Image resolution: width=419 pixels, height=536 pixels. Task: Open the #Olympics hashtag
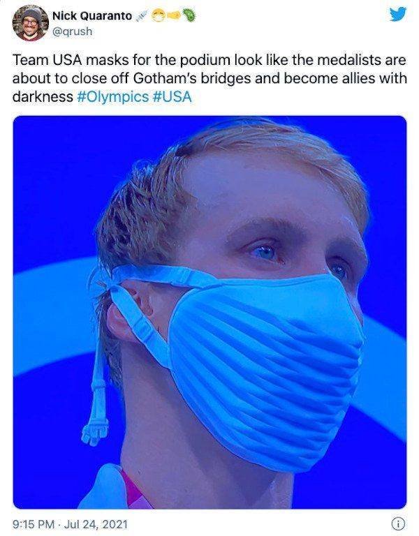click(113, 97)
